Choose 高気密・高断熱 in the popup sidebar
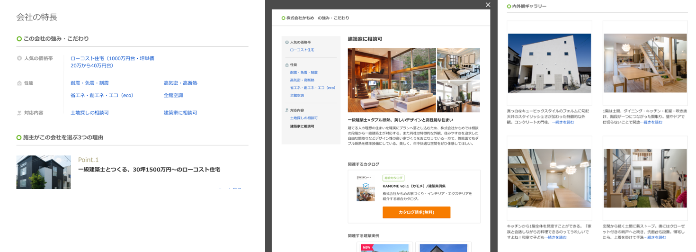This screenshot has width=696, height=252. point(303,80)
